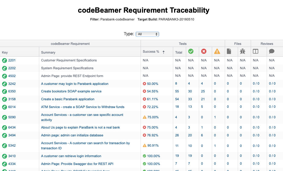Click codeBeamer icon for requirement 3158
Image resolution: width=283 pixels, height=171 pixels.
coord(5,99)
